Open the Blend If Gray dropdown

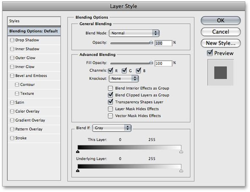point(112,128)
